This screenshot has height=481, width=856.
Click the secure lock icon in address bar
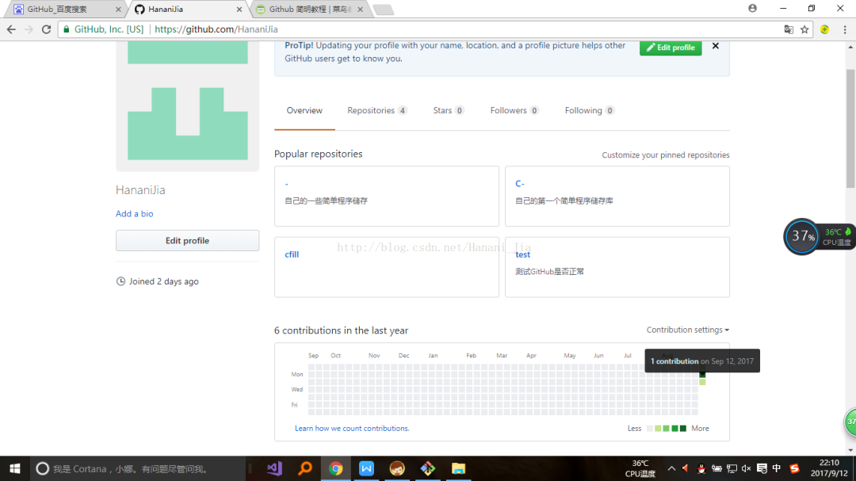pos(67,29)
